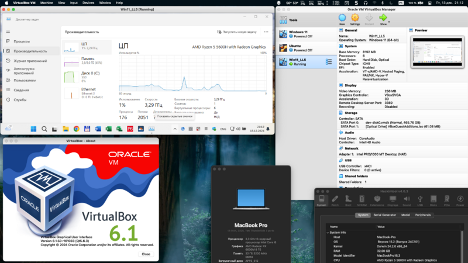Viewport: 468px width, 263px height.
Task: Open Task Manager more options ellipsis
Action: [266, 32]
